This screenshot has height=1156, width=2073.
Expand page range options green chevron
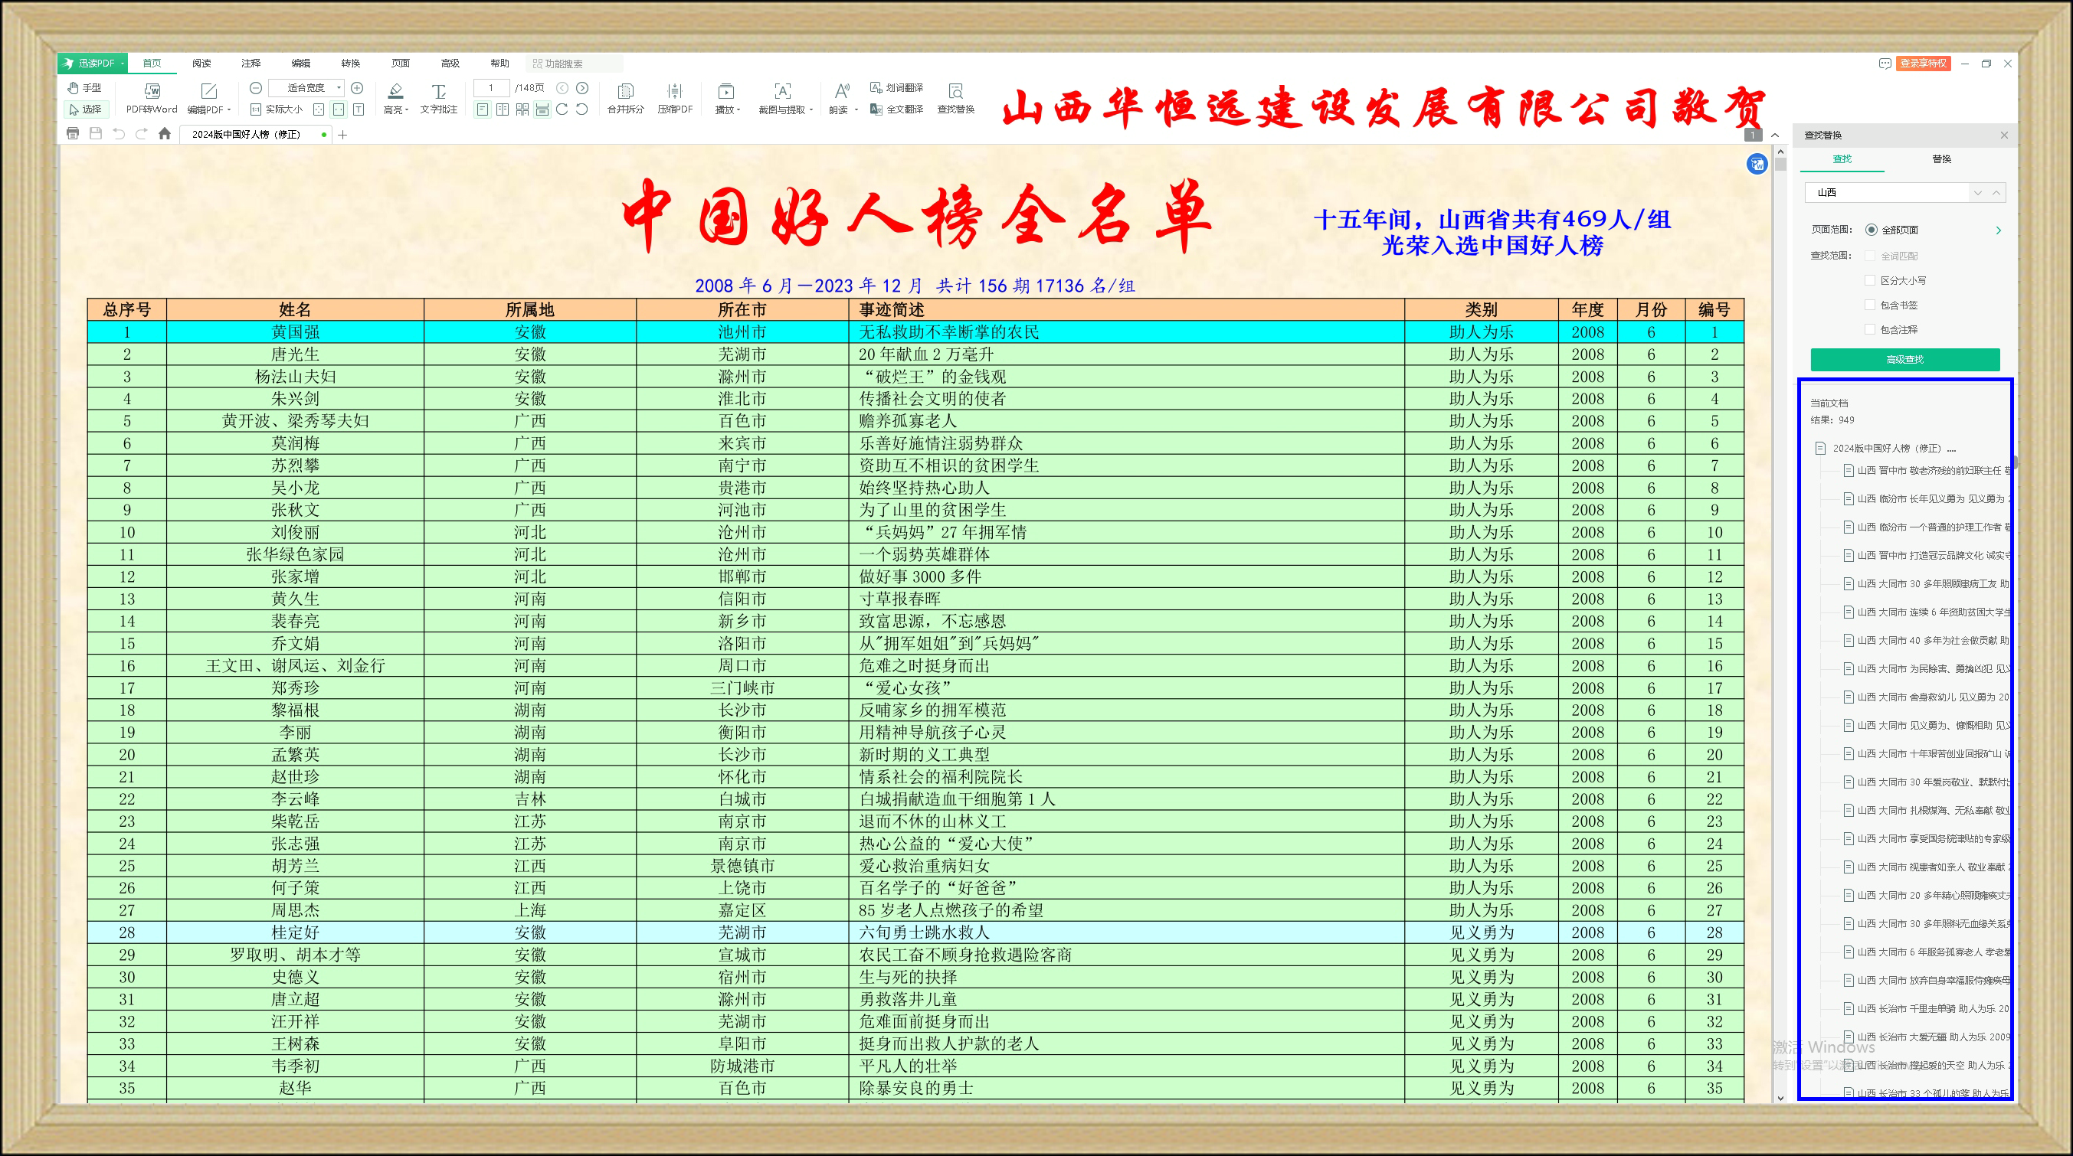(1998, 230)
